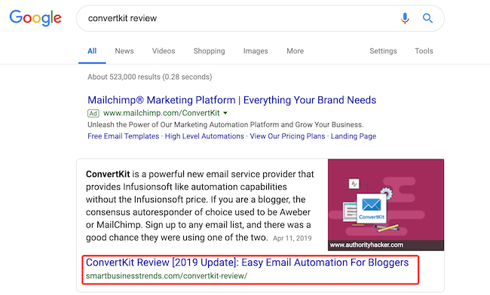490x295 pixels.
Task: Open search Tools
Action: click(424, 51)
